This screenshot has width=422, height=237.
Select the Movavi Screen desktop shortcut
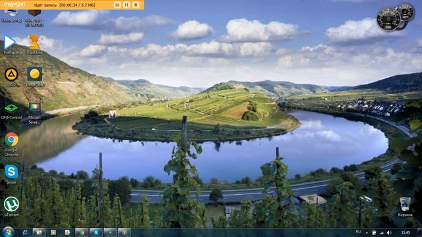click(x=34, y=113)
